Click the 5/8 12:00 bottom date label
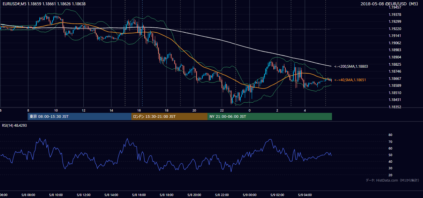The height and width of the screenshot is (198, 423). click(83, 195)
